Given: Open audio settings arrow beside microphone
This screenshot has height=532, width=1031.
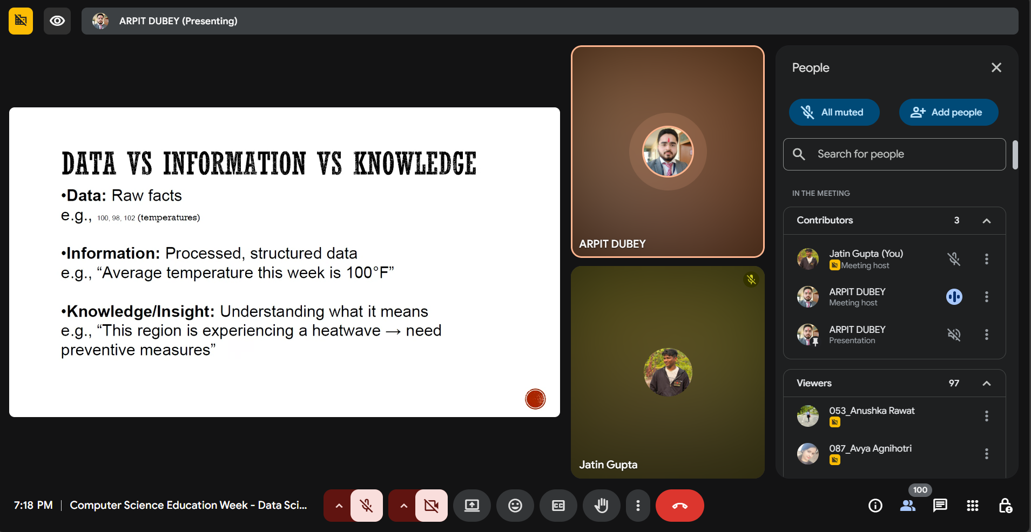Looking at the screenshot, I should [x=339, y=506].
